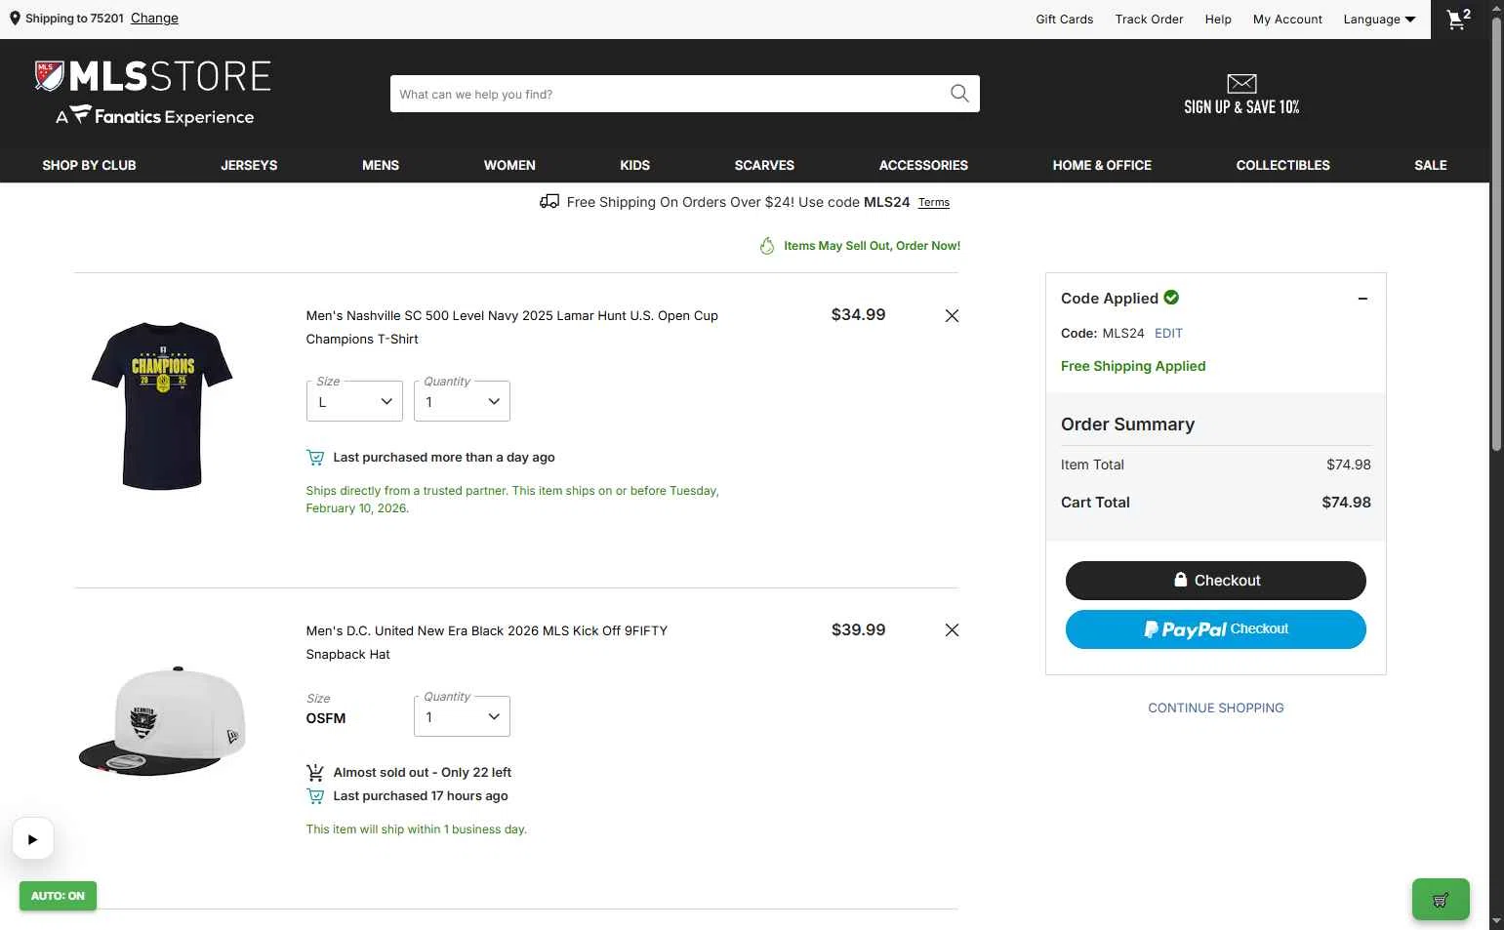
Task: Click the Change shipping zip link
Action: (154, 19)
